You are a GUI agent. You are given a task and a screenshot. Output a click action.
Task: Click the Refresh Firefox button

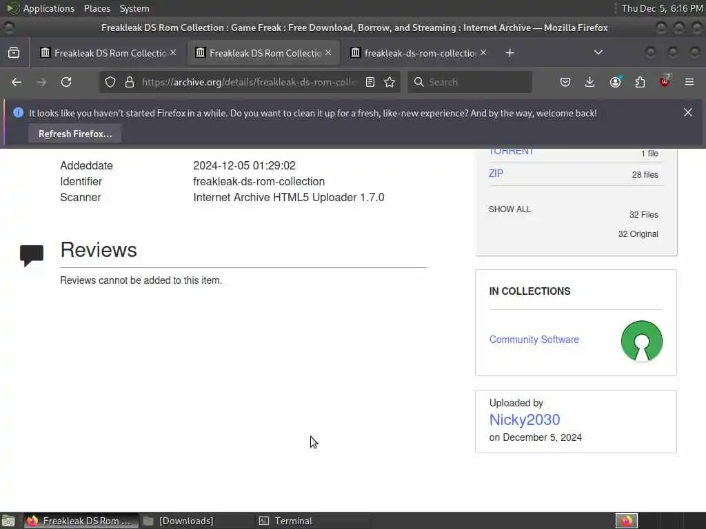(x=75, y=134)
